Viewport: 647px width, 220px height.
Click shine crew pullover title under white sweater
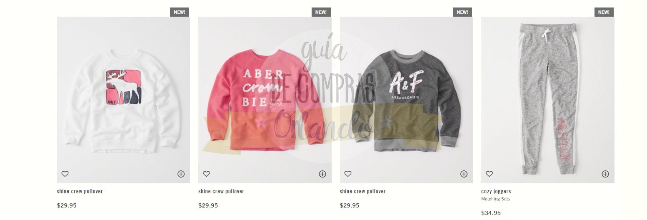80,192
